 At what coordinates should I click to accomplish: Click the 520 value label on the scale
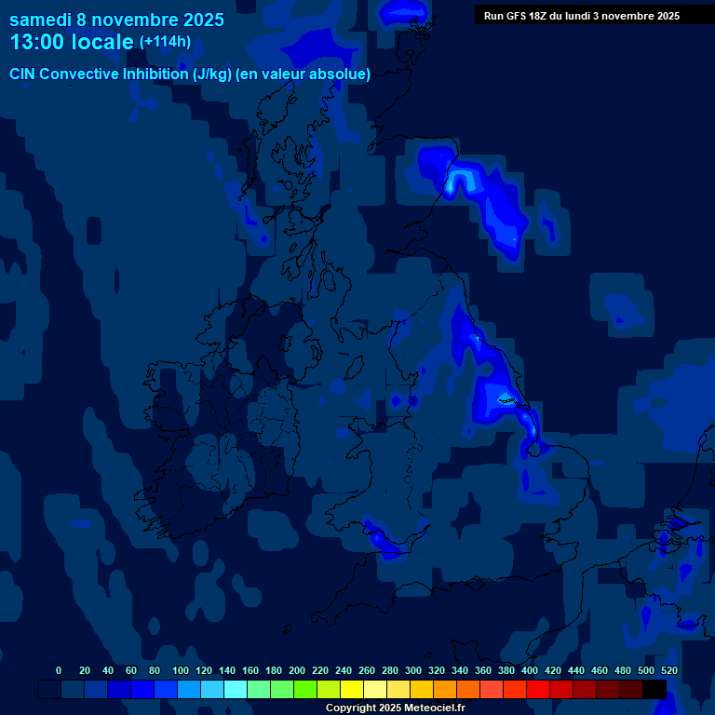[668, 670]
